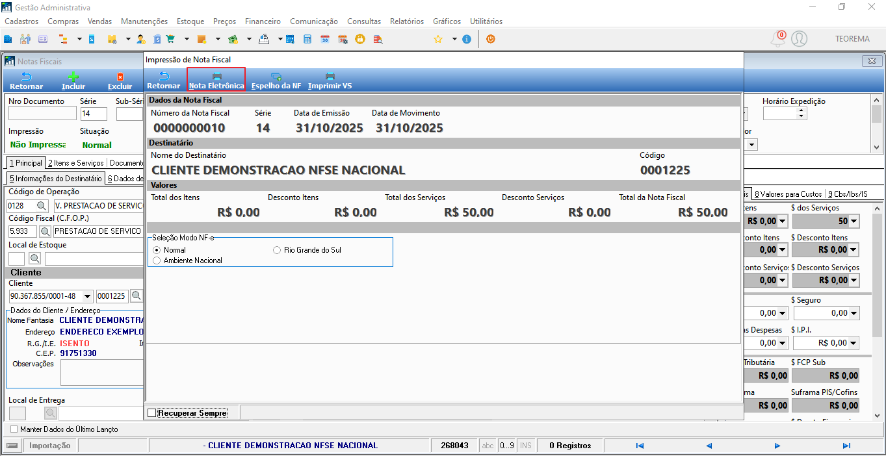Click the blue building icon in main toolbar
886x456 pixels.
pos(8,39)
